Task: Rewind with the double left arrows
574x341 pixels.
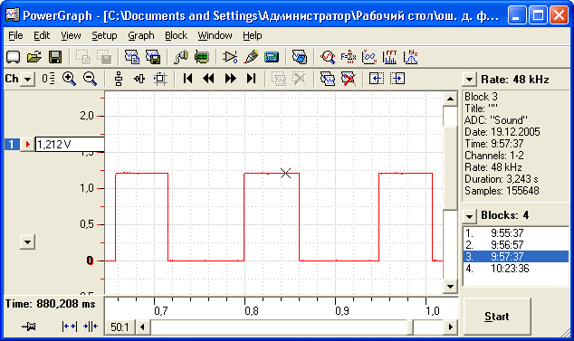Action: 208,79
